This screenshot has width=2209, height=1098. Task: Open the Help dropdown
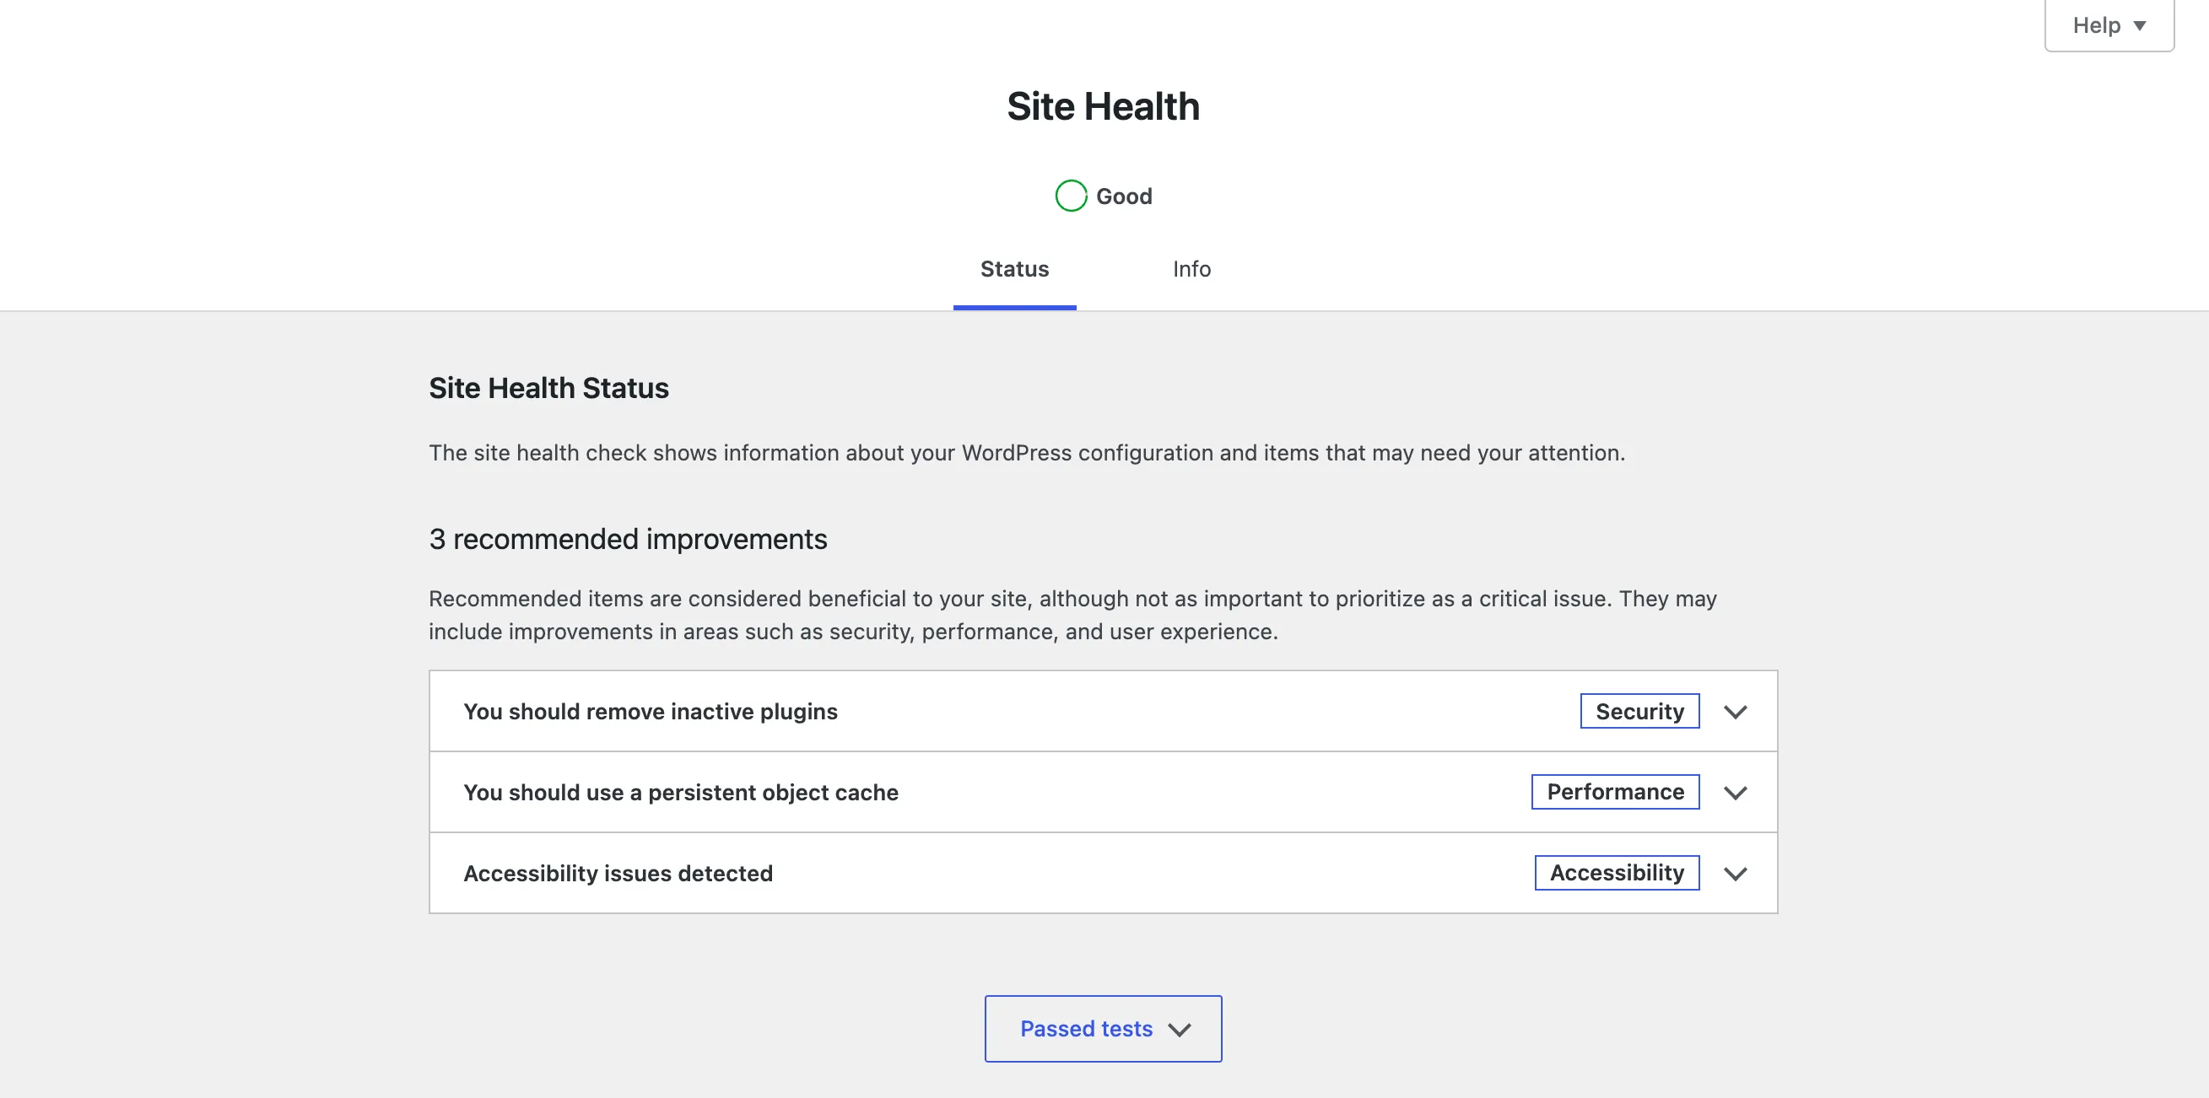(x=2109, y=25)
